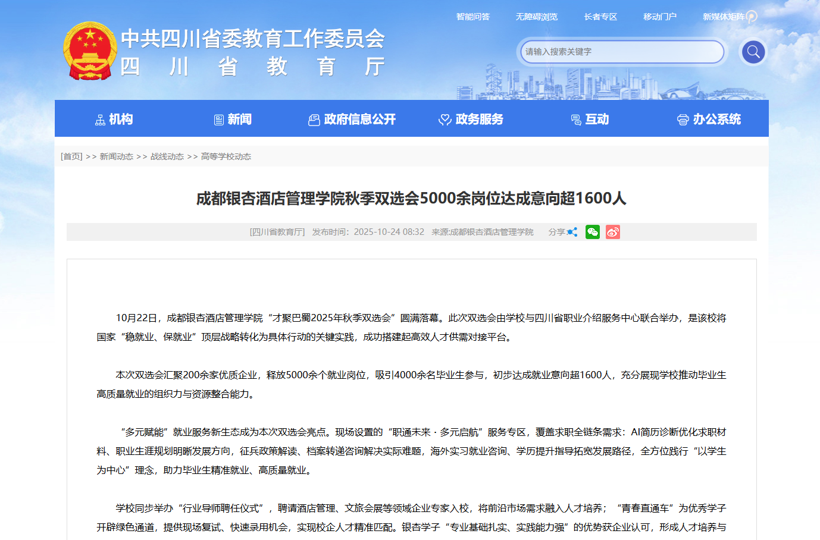Select the 政府信息公开 menu item

352,119
